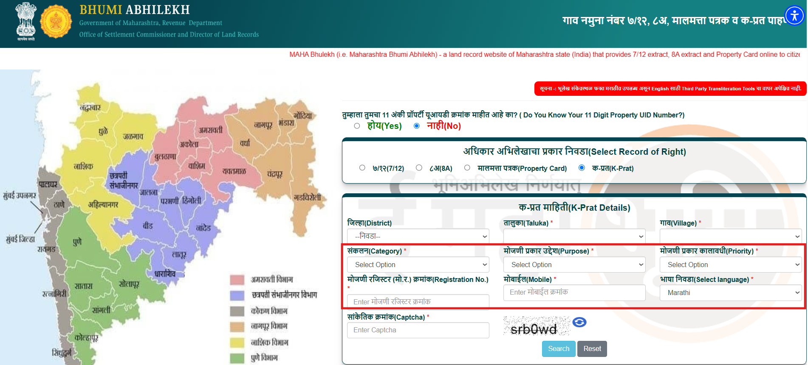808x365 pixels.
Task: Click अहिल्यानगर district on the map
Action: (103, 204)
